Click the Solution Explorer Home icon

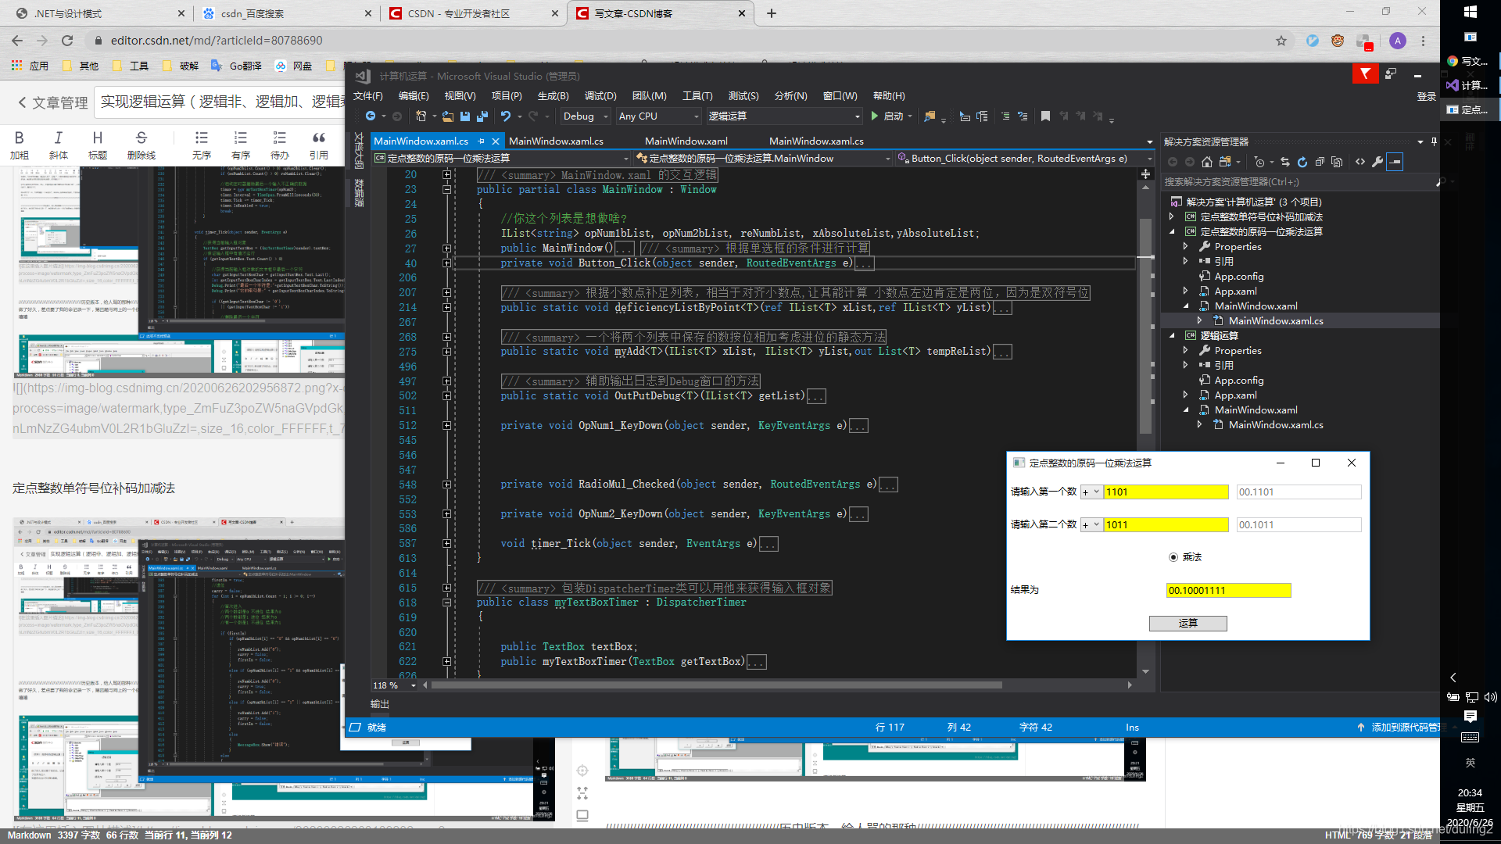tap(1207, 162)
